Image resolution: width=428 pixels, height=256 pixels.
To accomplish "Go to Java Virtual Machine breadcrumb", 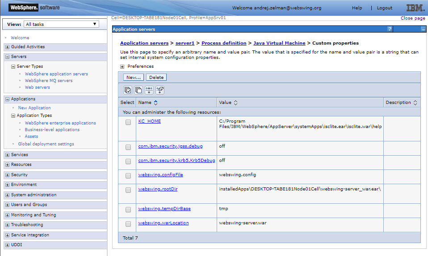I will tap(279, 43).
